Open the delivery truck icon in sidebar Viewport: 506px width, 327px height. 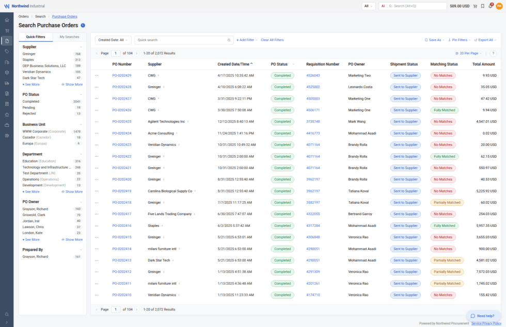click(x=7, y=83)
